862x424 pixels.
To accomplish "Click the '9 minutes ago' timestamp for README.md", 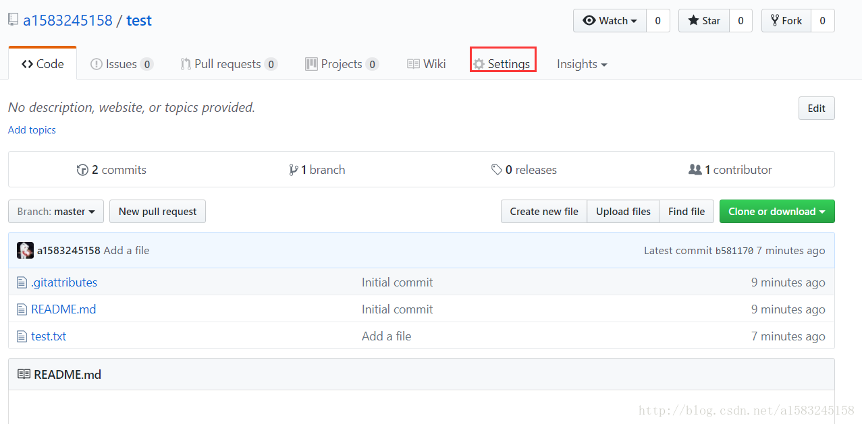I will [x=788, y=309].
